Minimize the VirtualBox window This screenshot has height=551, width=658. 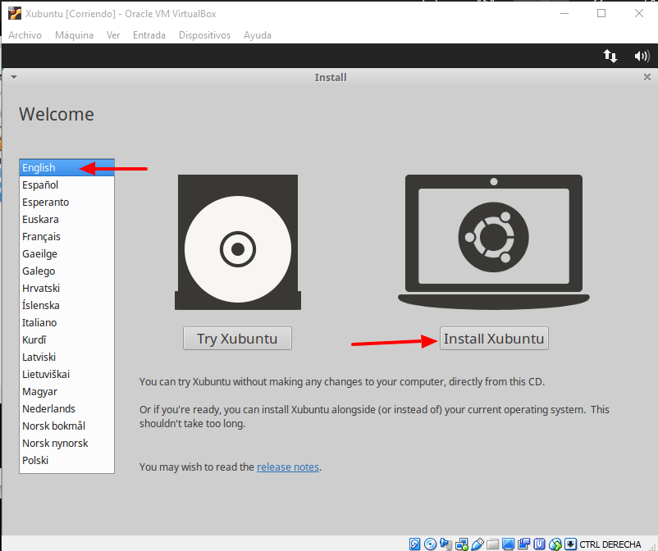(564, 13)
